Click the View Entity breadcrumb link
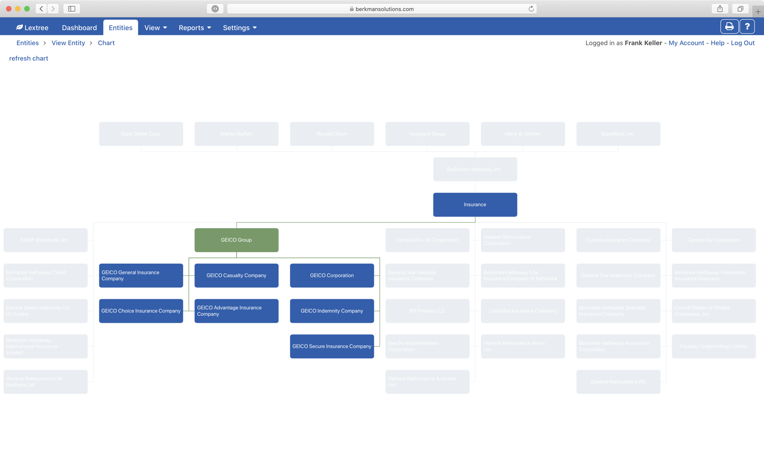 pyautogui.click(x=68, y=43)
